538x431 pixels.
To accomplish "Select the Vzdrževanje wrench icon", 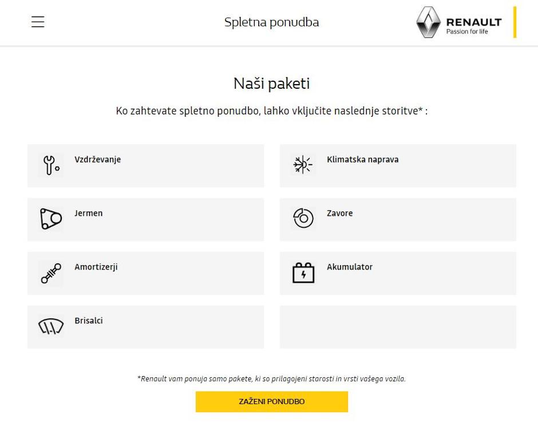I will click(50, 164).
